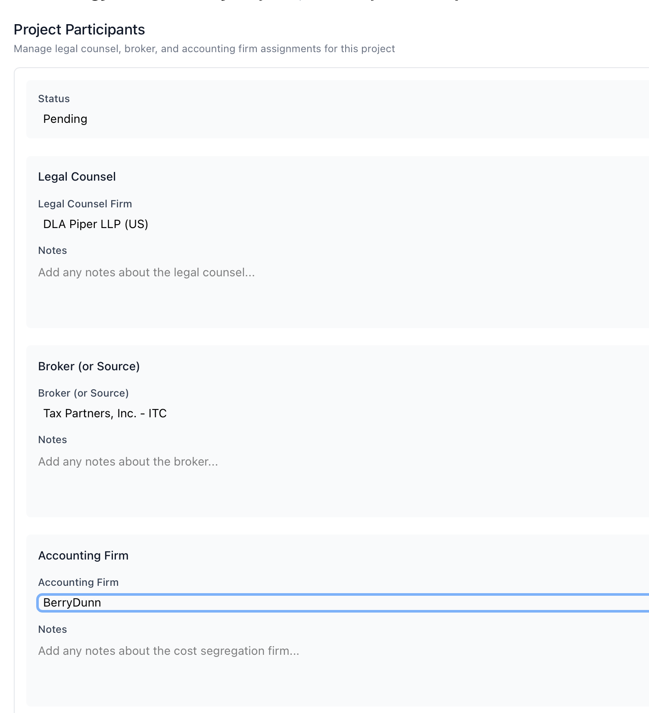
Task: Click the Project Participants heading
Action: pyautogui.click(x=79, y=30)
